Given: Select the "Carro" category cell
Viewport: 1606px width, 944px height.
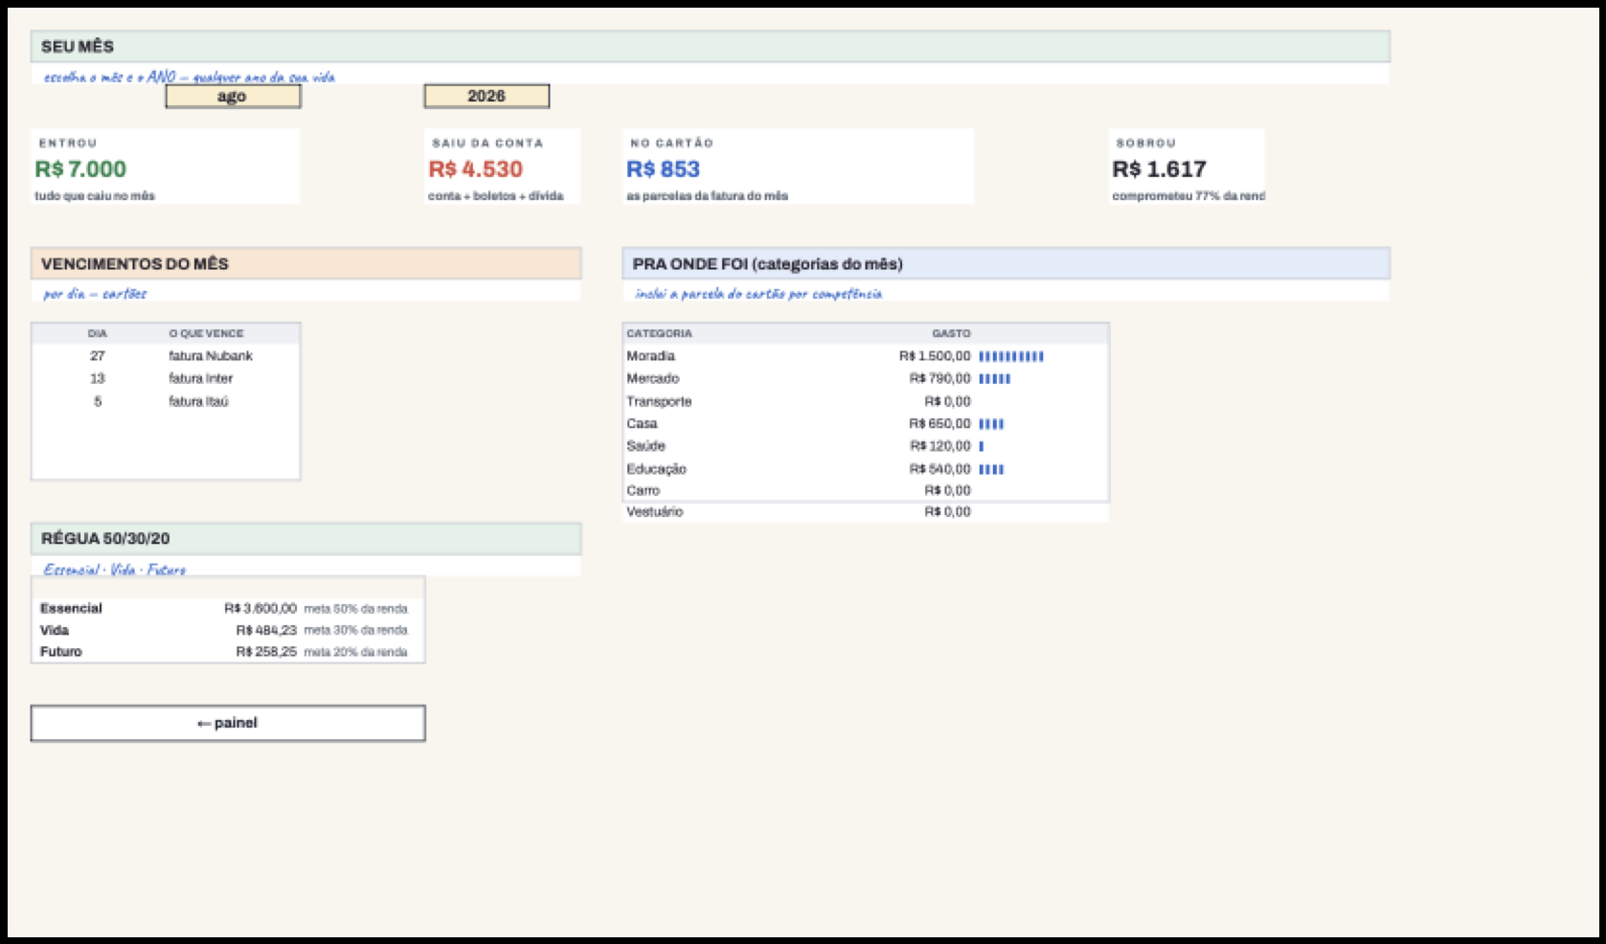Looking at the screenshot, I should point(643,490).
